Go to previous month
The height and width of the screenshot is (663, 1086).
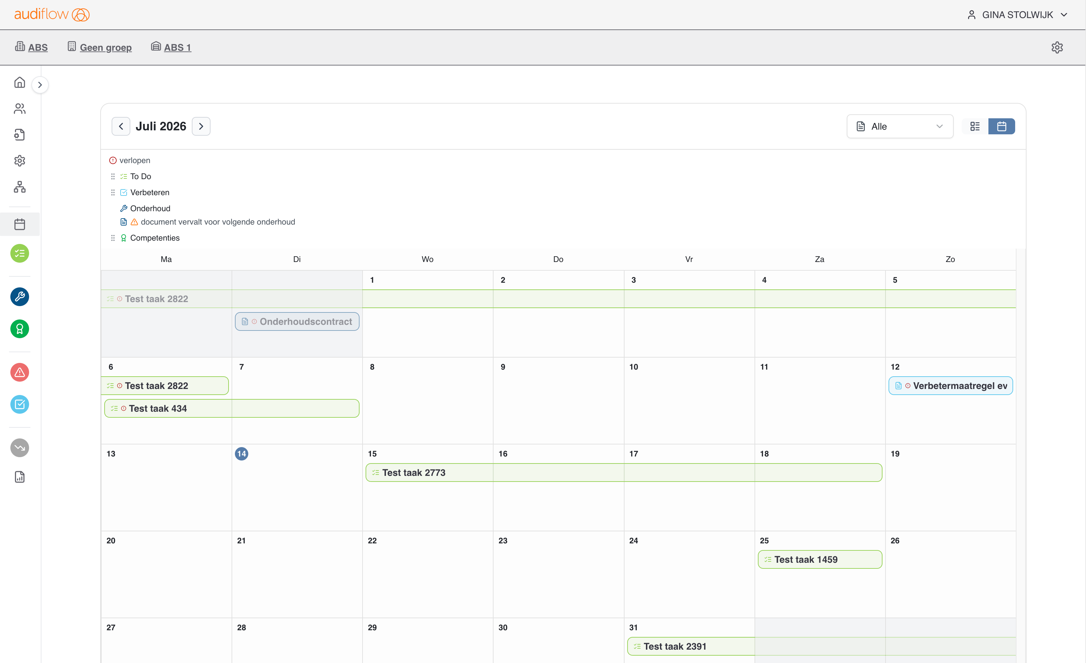[x=121, y=127]
